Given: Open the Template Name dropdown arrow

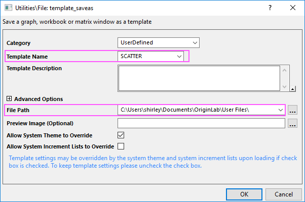Looking at the screenshot, I should (x=179, y=57).
